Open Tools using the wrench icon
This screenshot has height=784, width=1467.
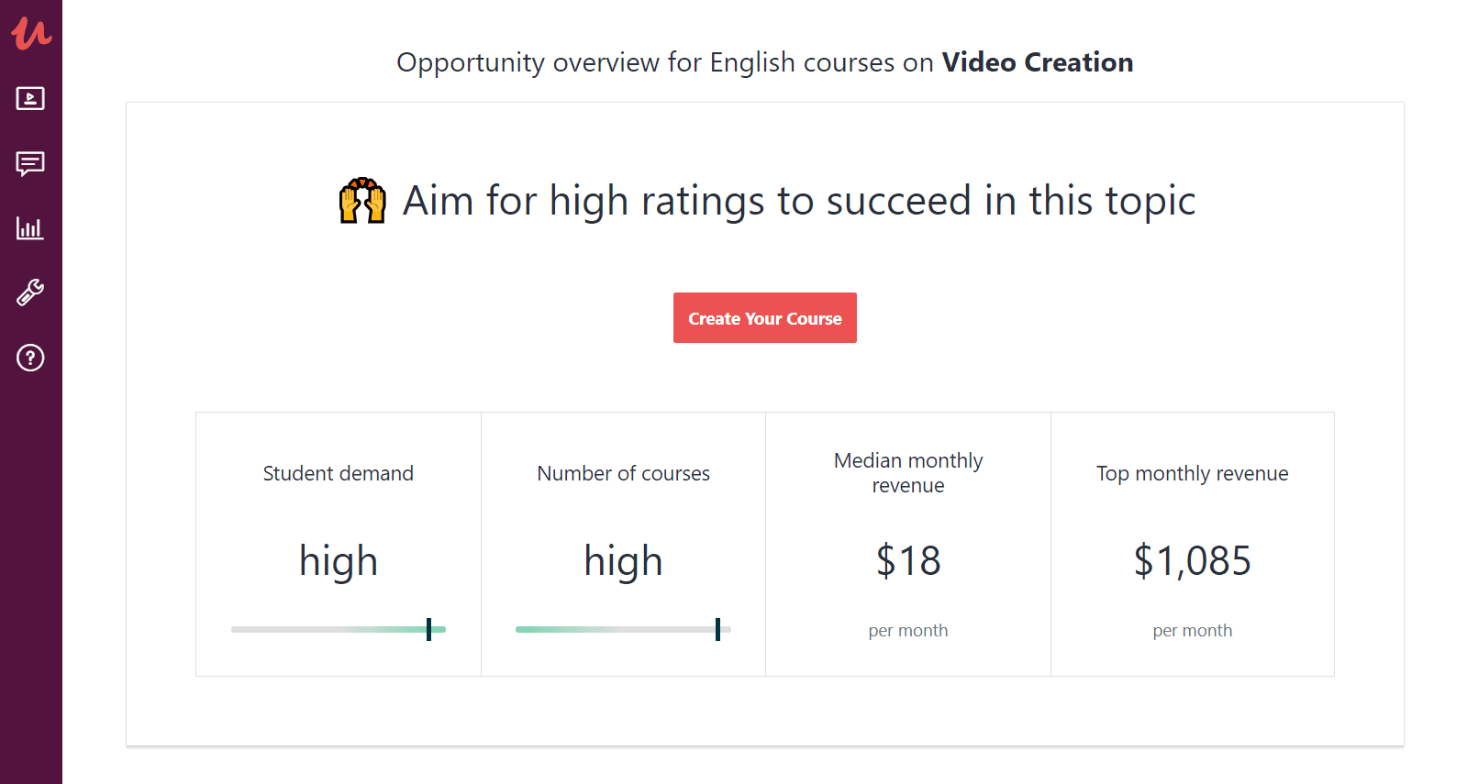[x=30, y=293]
